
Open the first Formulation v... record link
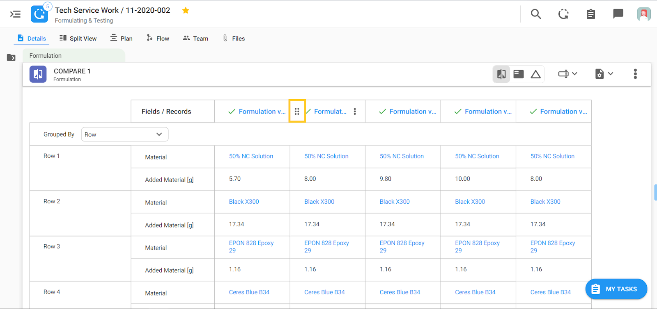coord(262,111)
